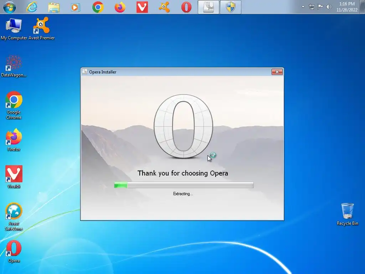Launch Google Chrome from the taskbar
This screenshot has height=274, width=365.
click(x=98, y=7)
